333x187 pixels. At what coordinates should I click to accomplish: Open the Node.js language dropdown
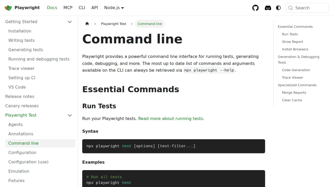pyautogui.click(x=114, y=8)
